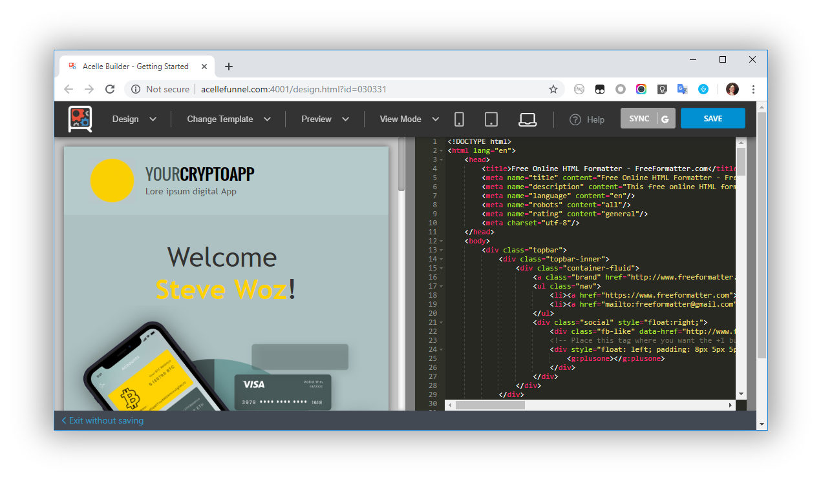The width and height of the screenshot is (821, 481).
Task: Navigate back with the browser arrow
Action: (69, 89)
